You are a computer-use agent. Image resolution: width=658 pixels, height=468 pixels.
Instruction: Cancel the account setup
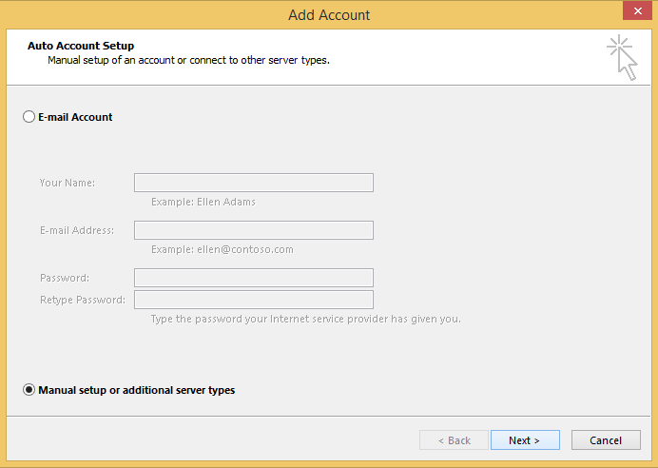[606, 440]
